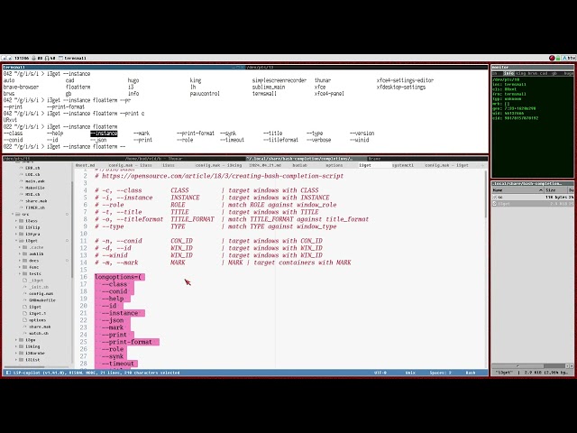Expand the i3list folder arrow
577x433 pixels.
pyautogui.click(x=16, y=360)
